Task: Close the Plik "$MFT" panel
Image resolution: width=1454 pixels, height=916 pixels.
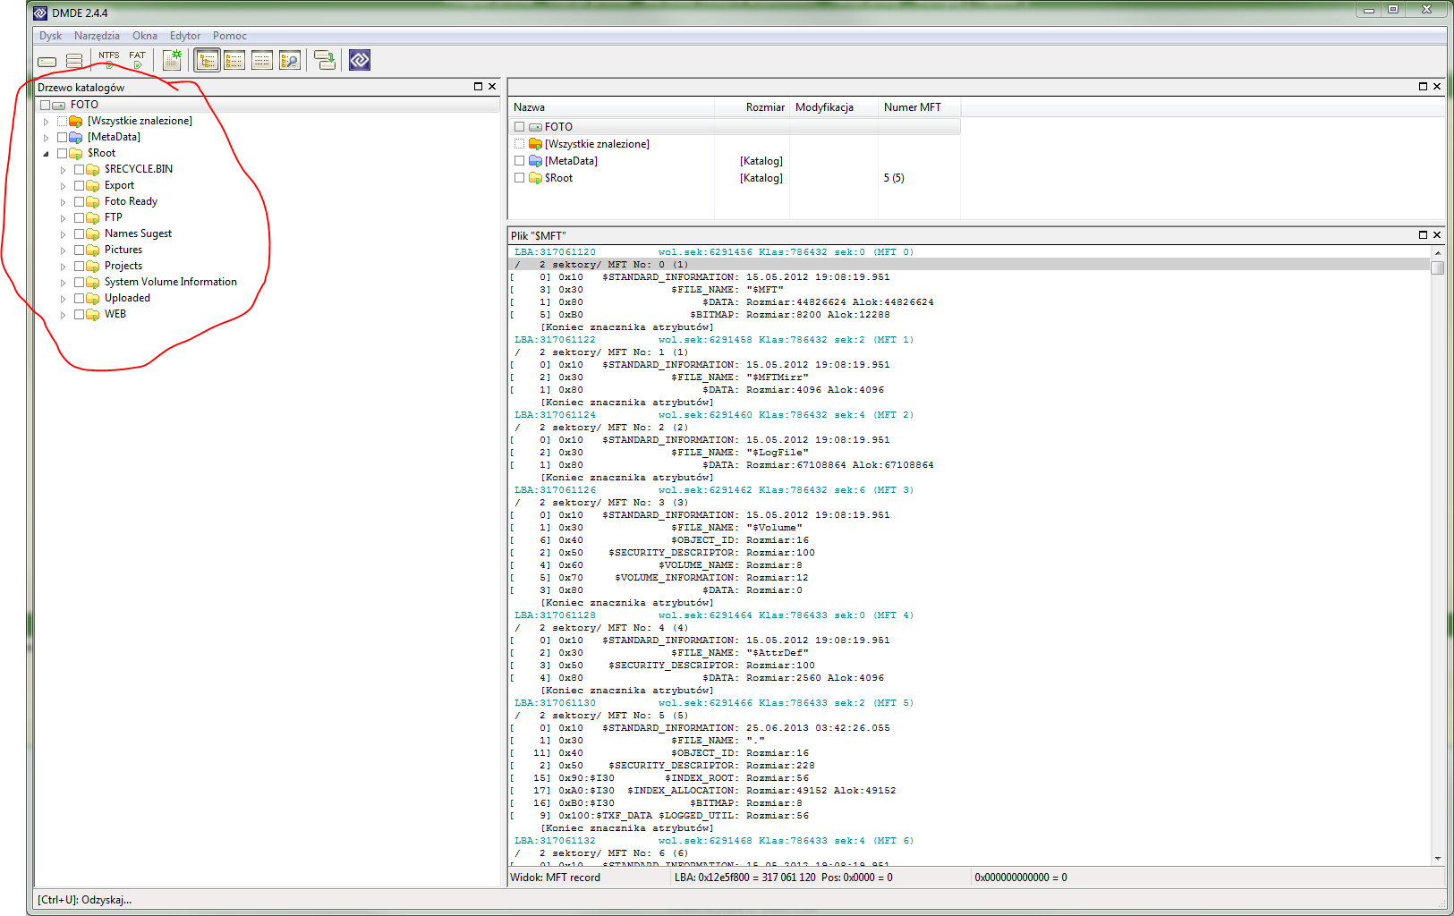Action: click(x=1437, y=235)
